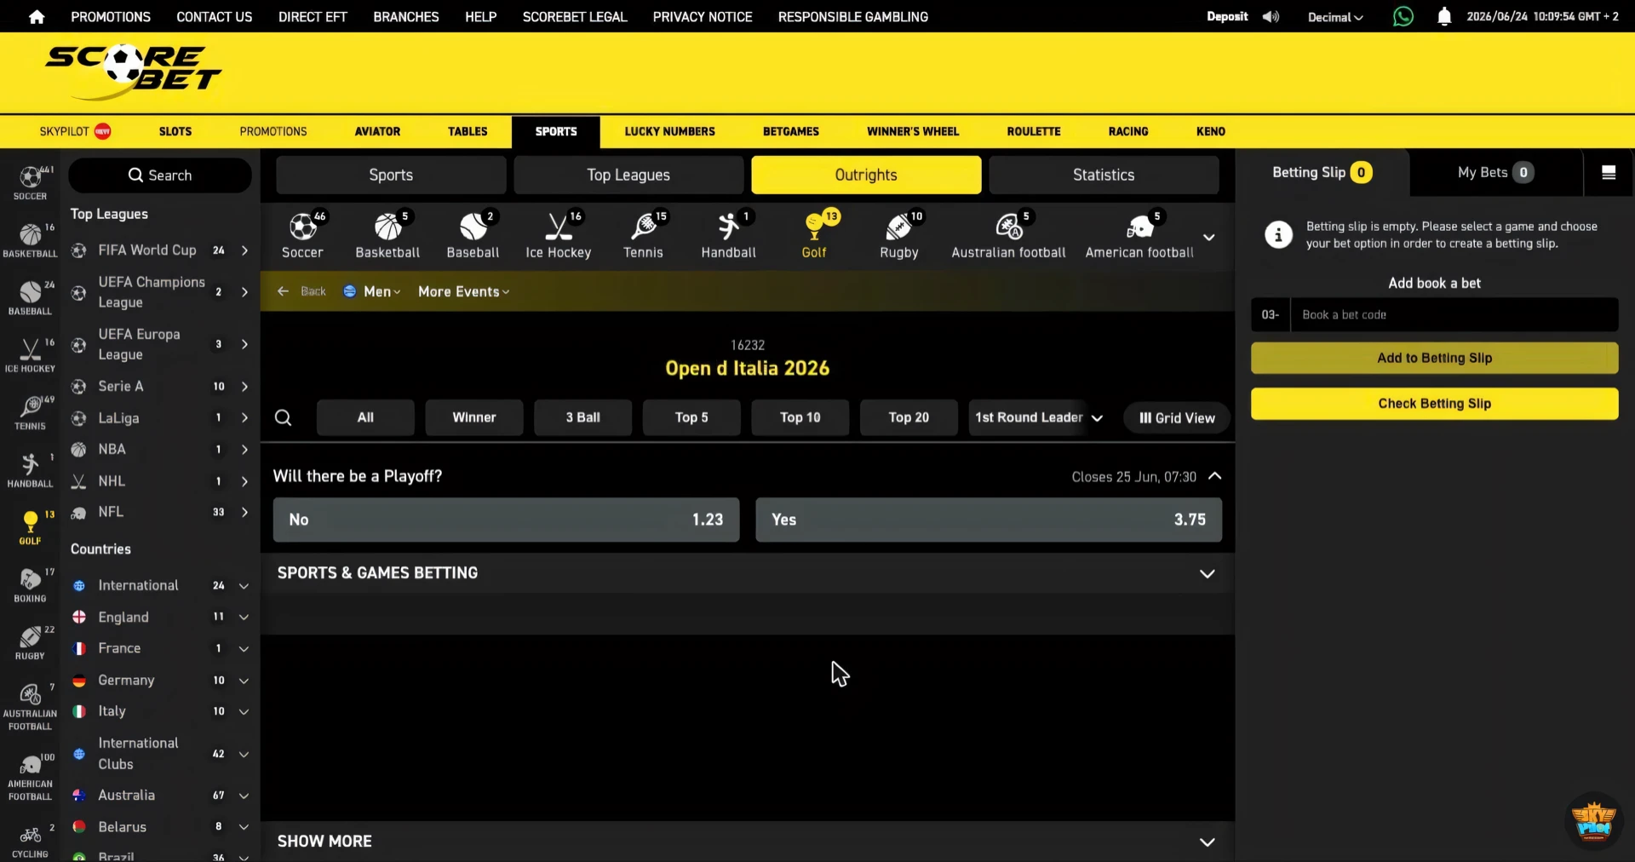
Task: Open the My Bets tab
Action: [1495, 173]
